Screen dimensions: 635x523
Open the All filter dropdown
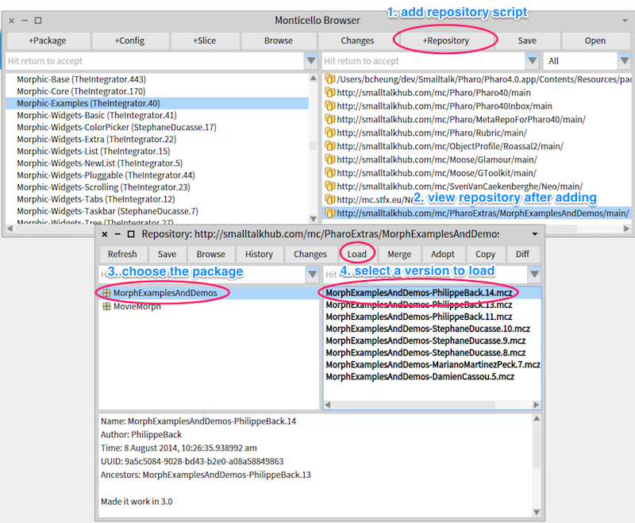(x=624, y=61)
